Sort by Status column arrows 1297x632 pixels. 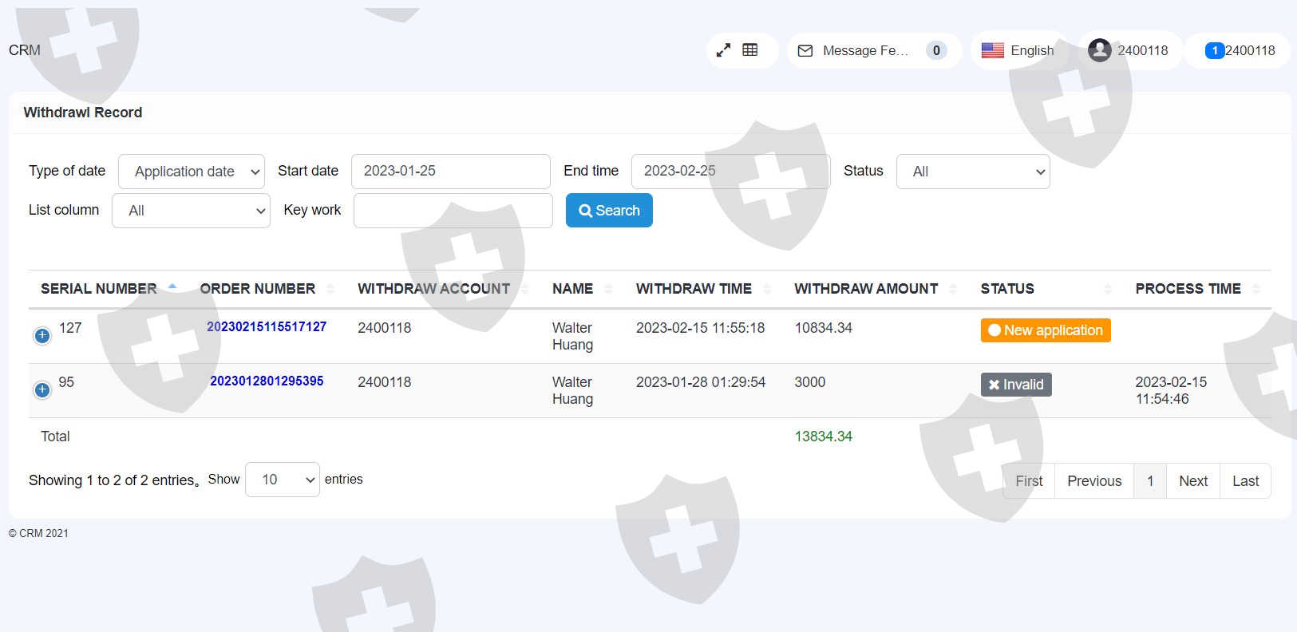pos(1108,289)
